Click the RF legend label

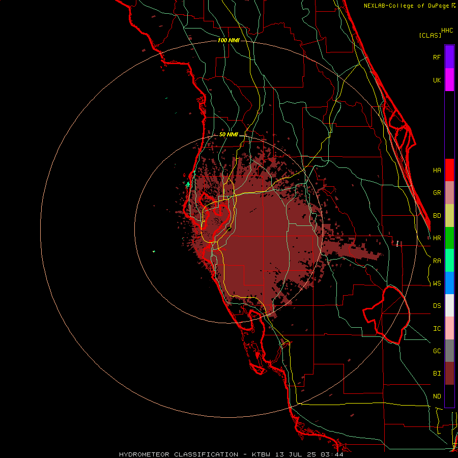click(x=437, y=57)
